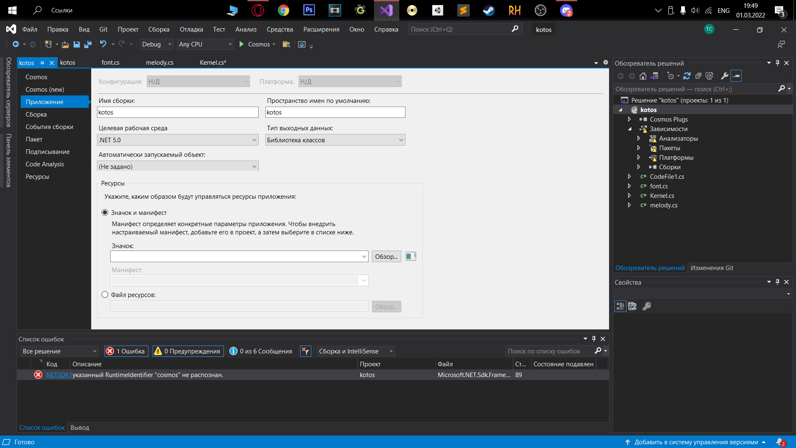Image resolution: width=796 pixels, height=448 pixels.
Task: Collapse all nodes using the Home icon
Action: click(643, 76)
